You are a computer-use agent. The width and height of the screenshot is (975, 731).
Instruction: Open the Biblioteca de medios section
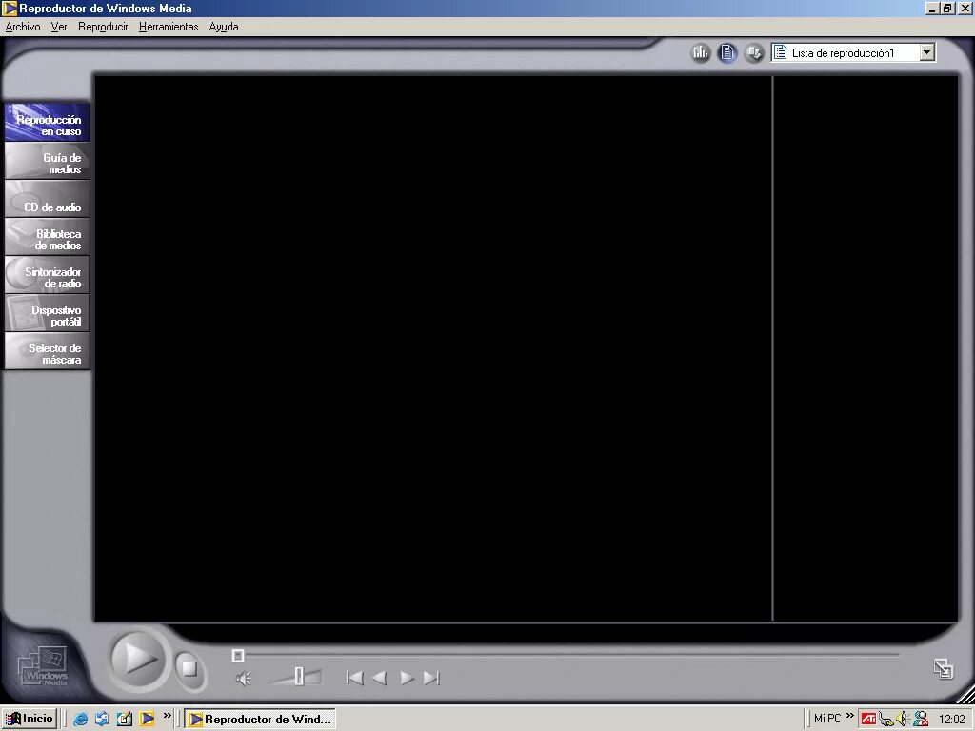click(x=48, y=237)
